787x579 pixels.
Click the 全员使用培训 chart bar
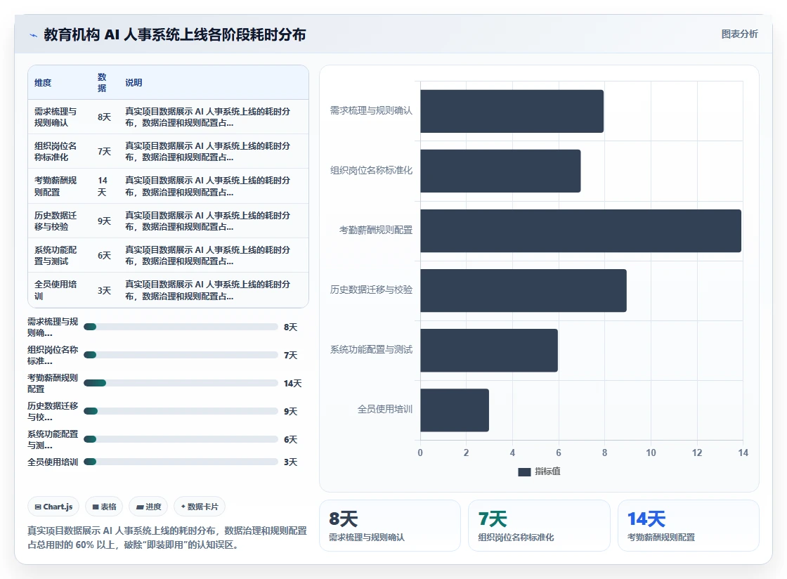(455, 410)
